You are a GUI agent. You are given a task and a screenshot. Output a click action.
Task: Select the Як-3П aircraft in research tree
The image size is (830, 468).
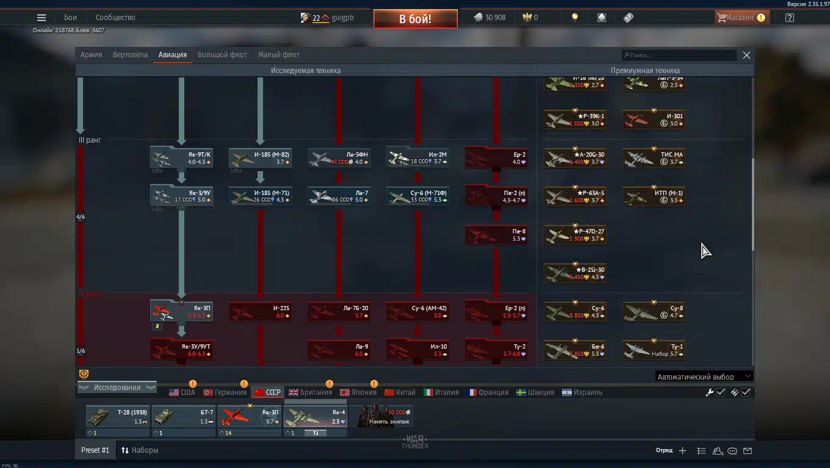181,311
